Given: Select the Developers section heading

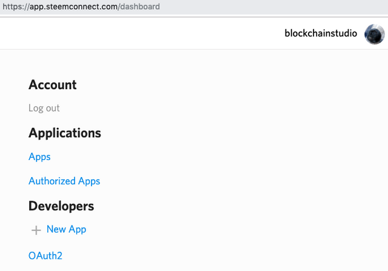Looking at the screenshot, I should (x=61, y=206).
